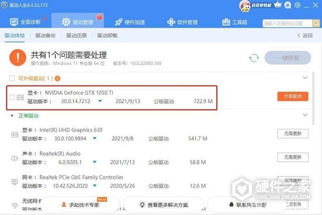Viewport: 322px width, 215px height.
Task: Open the 全面诊断 tab
Action: [x=25, y=22]
